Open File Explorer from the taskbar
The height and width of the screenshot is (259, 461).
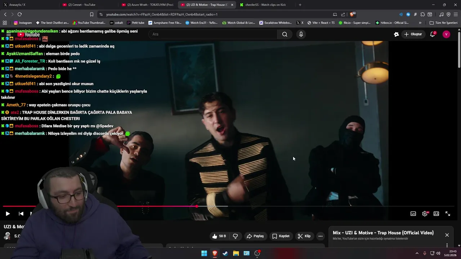(x=236, y=253)
